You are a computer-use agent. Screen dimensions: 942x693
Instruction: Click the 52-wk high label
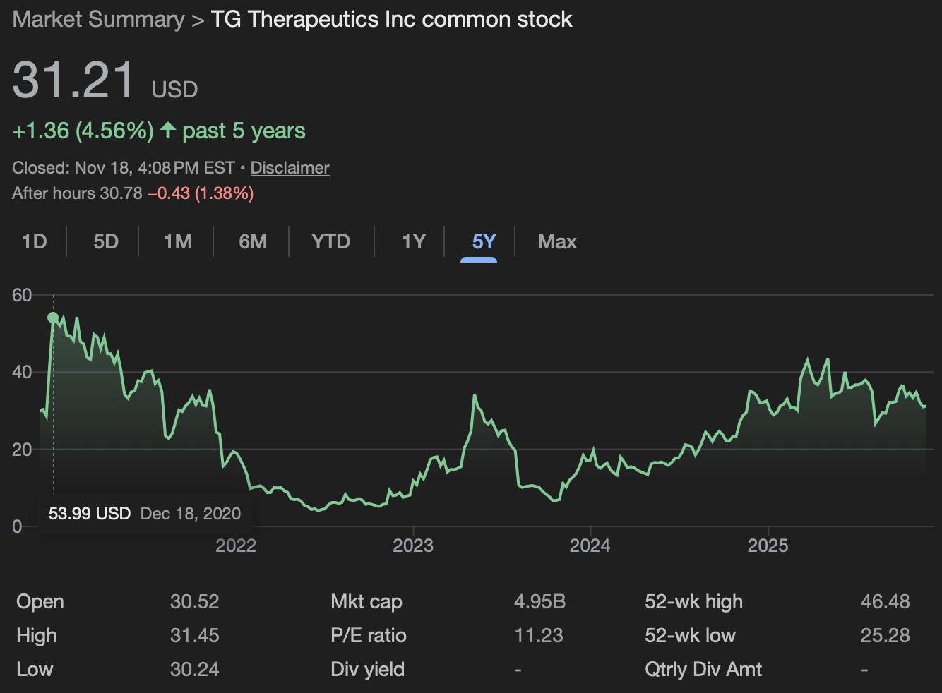click(x=693, y=602)
